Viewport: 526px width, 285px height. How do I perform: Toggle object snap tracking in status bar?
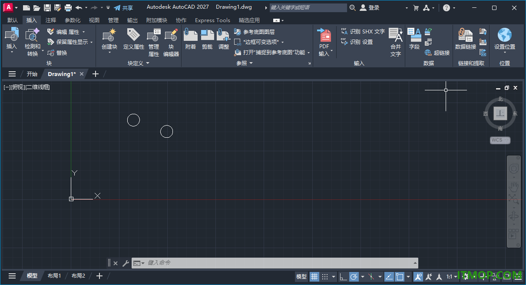click(x=389, y=276)
